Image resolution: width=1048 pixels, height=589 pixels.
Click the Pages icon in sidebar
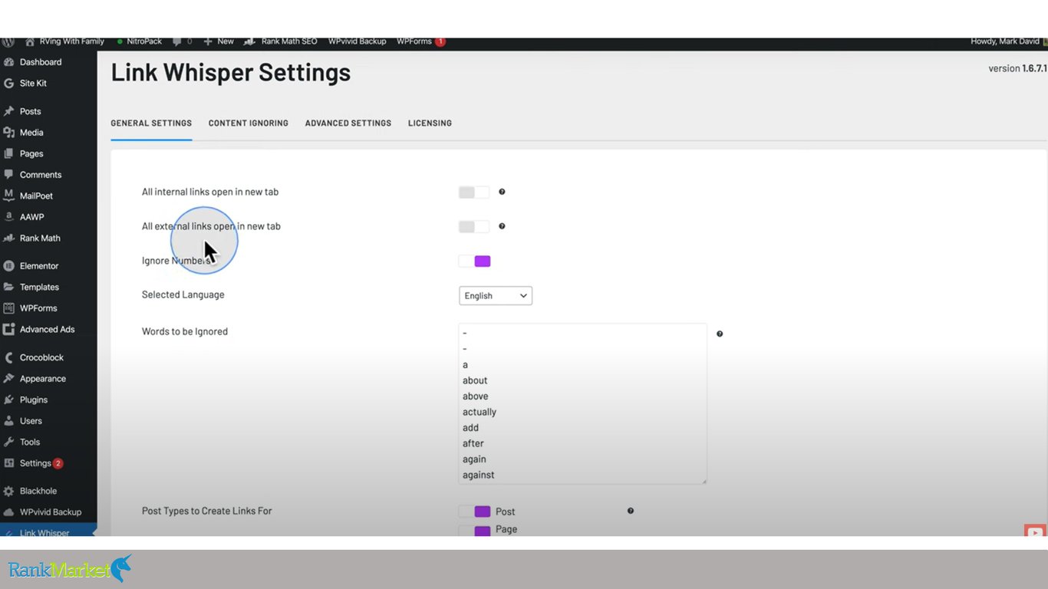pos(8,153)
